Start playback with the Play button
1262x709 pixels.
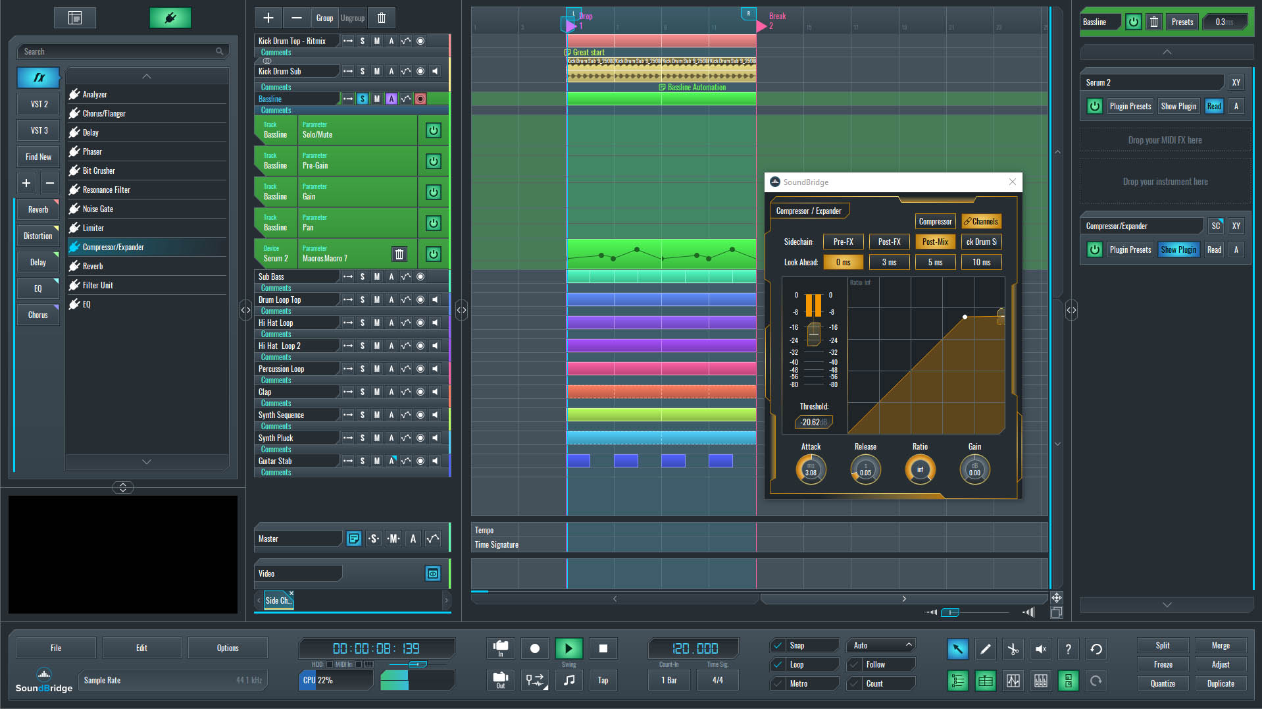pos(568,648)
